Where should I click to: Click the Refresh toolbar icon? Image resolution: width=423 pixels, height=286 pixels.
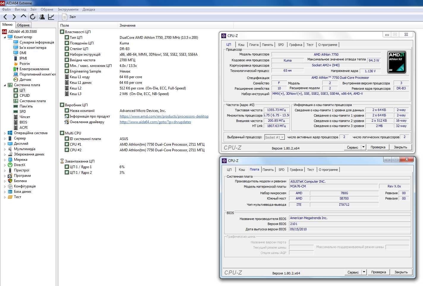coord(33,17)
